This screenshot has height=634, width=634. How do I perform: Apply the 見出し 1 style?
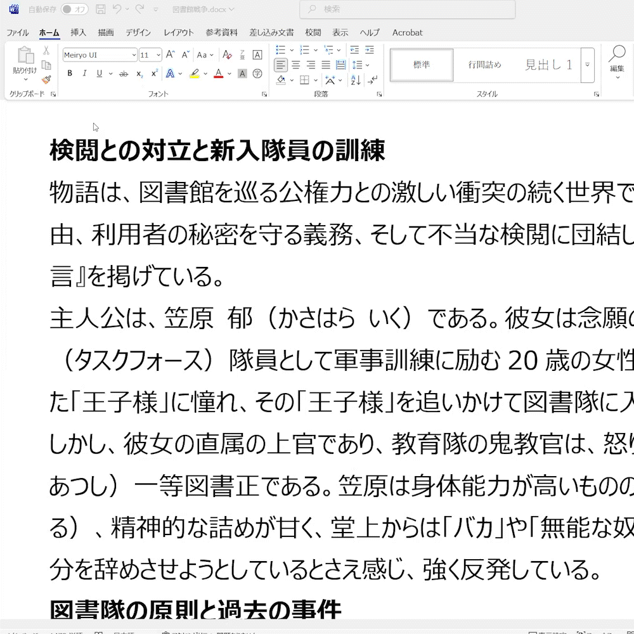(548, 65)
